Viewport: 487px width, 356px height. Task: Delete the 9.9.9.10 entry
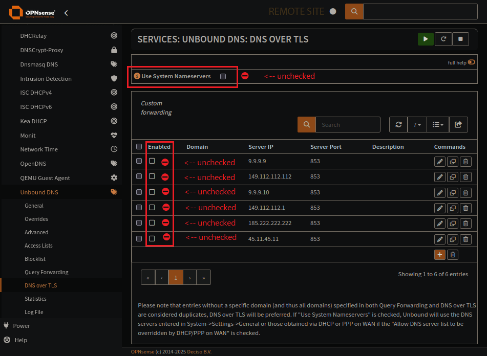[x=465, y=192]
